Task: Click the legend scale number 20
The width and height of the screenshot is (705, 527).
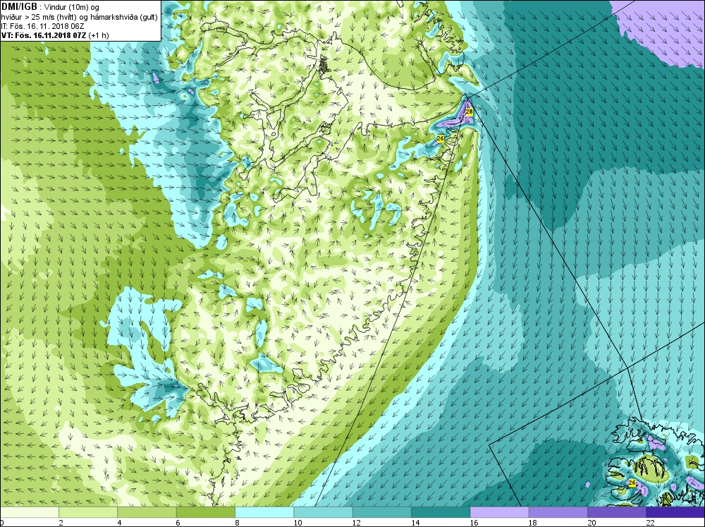Action: [x=591, y=523]
